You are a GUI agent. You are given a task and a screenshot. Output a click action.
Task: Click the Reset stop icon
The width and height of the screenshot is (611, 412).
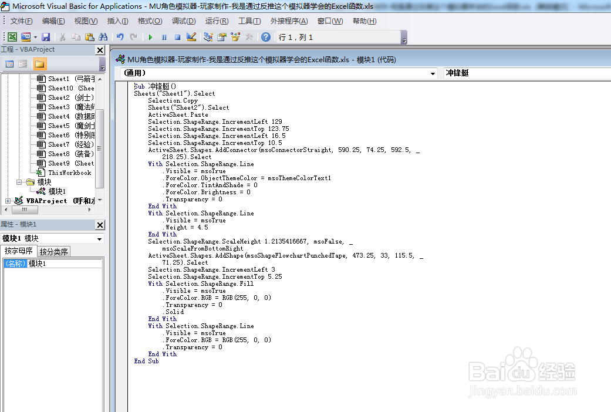click(177, 38)
